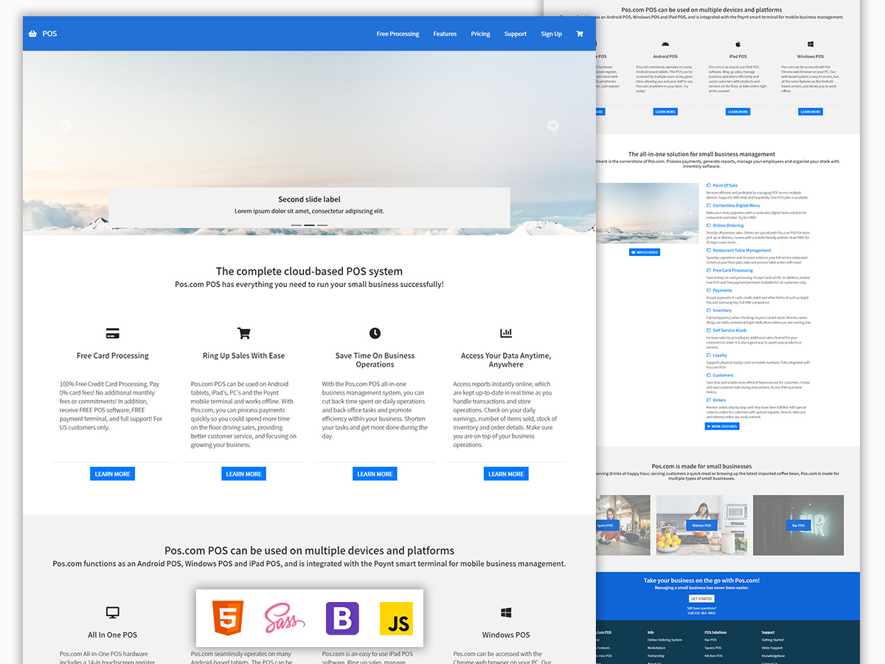Click Apple logo above iPad POS
Viewport: 885px width, 664px height.
pyautogui.click(x=737, y=44)
